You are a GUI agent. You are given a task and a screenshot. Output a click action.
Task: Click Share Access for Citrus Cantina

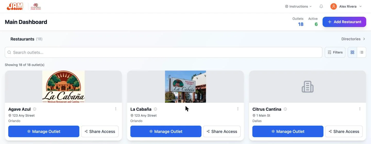click(x=344, y=131)
